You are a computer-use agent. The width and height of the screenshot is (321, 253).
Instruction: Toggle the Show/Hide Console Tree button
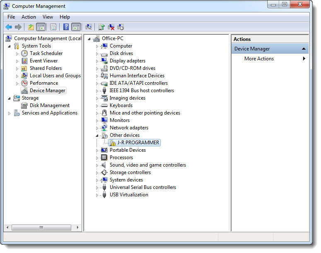[x=41, y=27]
